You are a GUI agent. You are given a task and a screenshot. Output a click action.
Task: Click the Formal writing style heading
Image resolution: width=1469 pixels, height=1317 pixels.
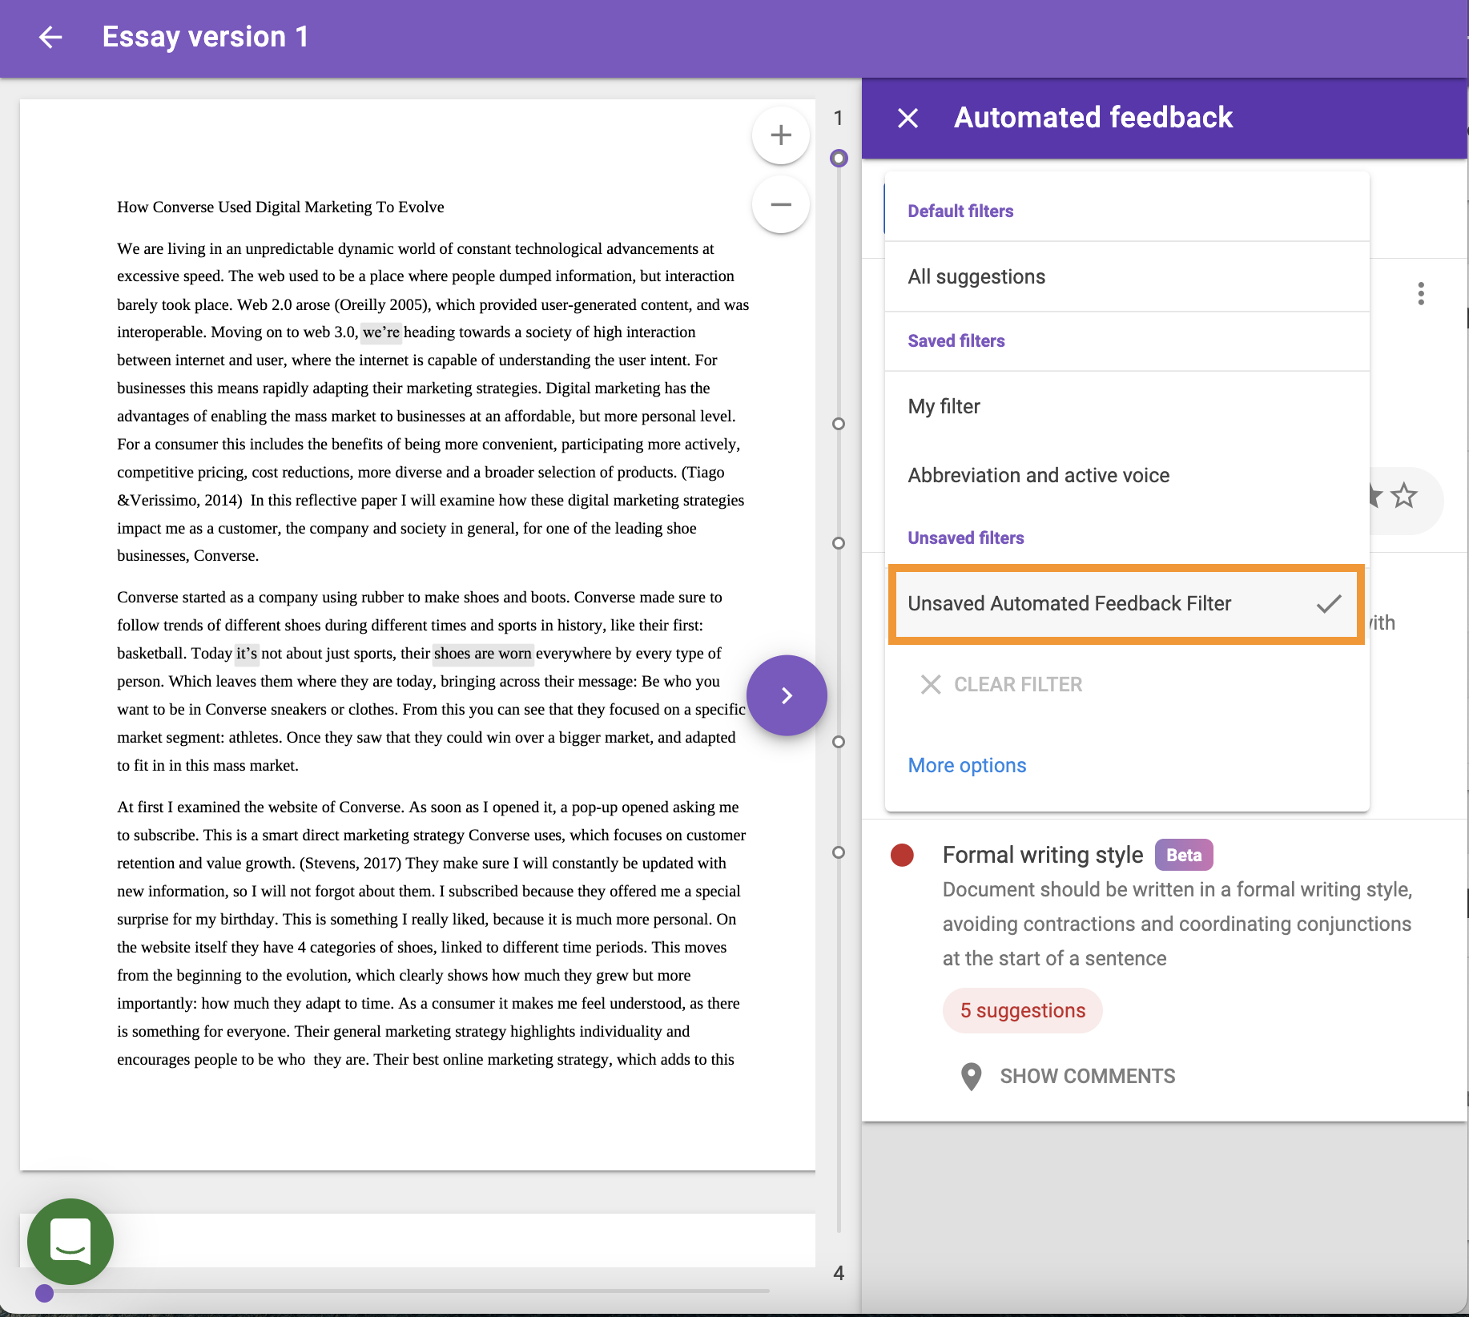coord(1043,855)
